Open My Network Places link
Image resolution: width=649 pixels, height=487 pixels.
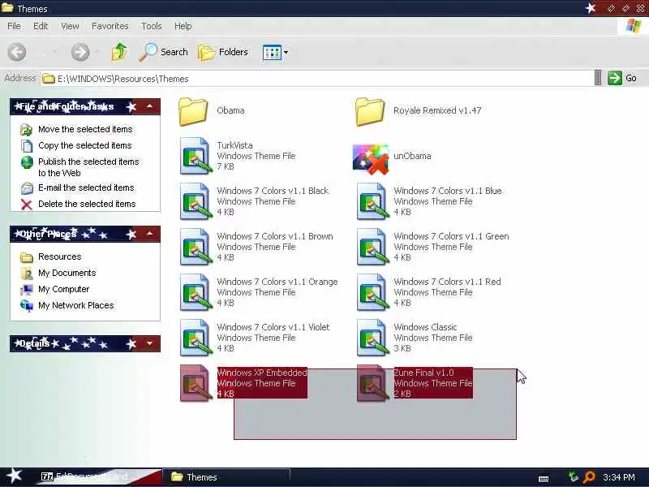point(75,305)
